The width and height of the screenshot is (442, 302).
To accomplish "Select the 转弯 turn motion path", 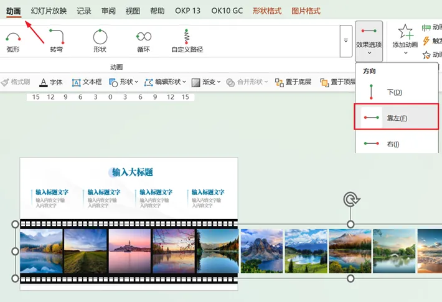I will (57, 41).
